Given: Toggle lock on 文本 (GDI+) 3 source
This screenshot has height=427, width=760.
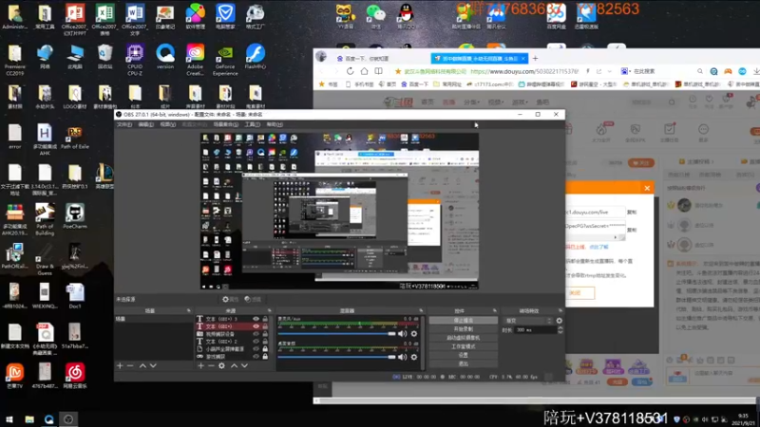Looking at the screenshot, I should click(265, 319).
